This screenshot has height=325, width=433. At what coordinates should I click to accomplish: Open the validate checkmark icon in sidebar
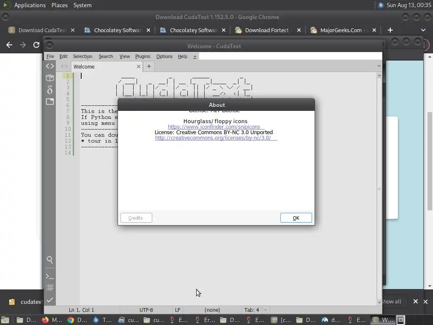pyautogui.click(x=50, y=300)
